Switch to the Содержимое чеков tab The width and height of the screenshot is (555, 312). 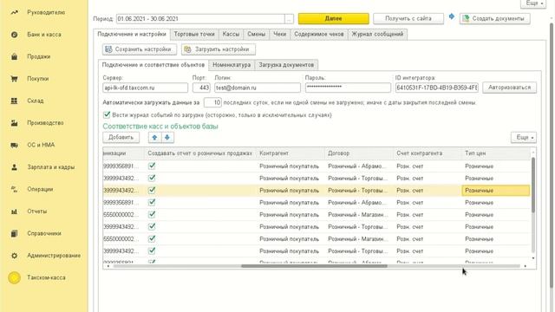click(x=319, y=35)
